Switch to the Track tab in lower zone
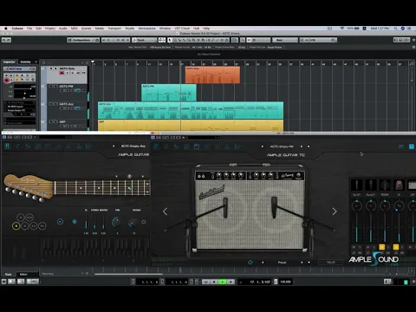The width and height of the screenshot is (416, 312). [x=9, y=274]
